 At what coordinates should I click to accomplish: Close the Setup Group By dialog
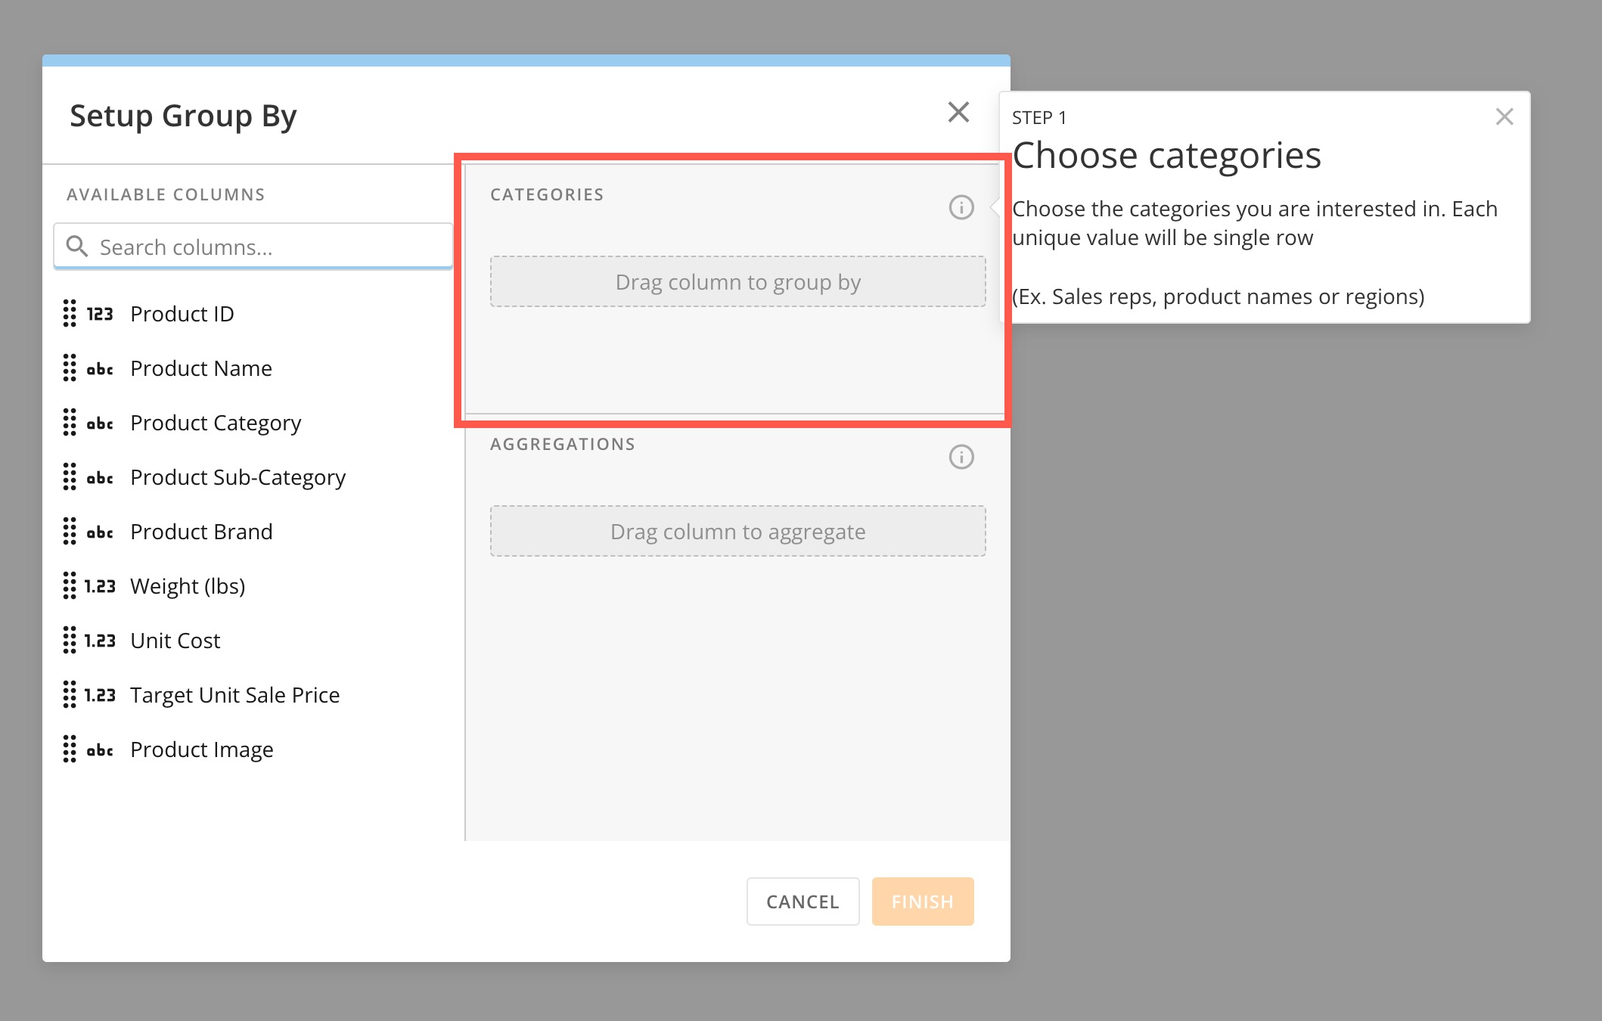coord(958,113)
